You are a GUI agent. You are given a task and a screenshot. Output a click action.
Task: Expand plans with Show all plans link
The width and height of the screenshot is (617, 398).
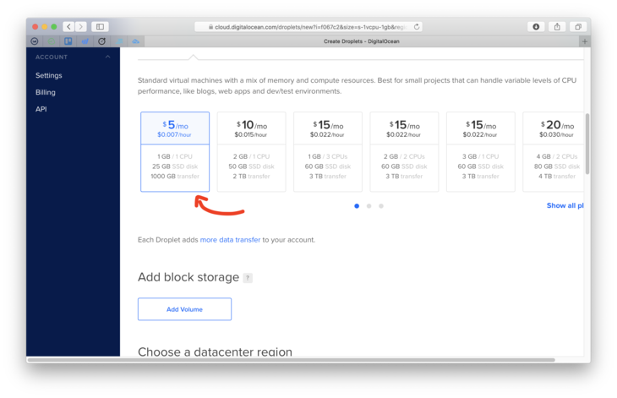pyautogui.click(x=565, y=206)
